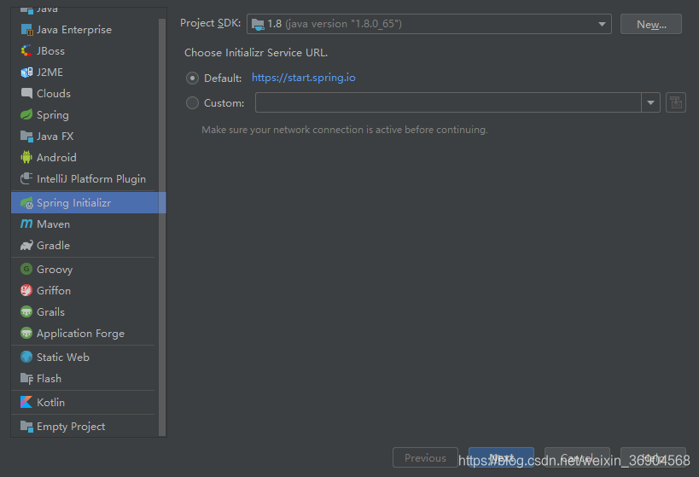Click the SDK folder icon in dropdown

tap(258, 24)
